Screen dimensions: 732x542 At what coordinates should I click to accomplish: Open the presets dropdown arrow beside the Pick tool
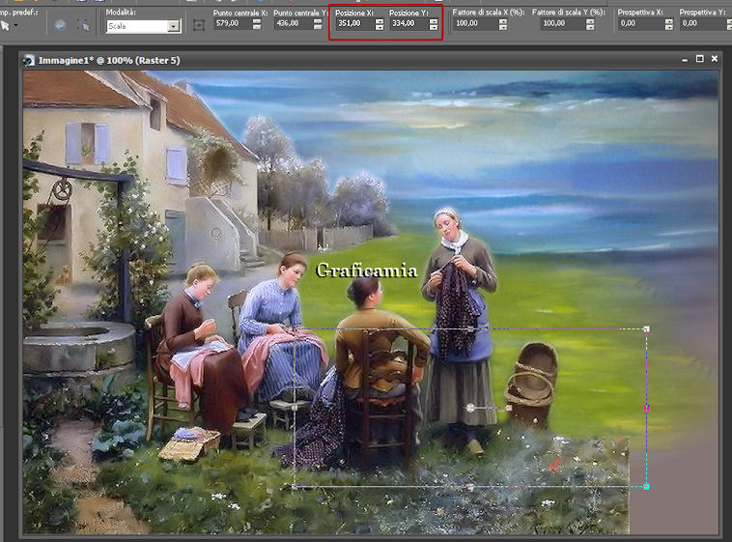click(16, 26)
